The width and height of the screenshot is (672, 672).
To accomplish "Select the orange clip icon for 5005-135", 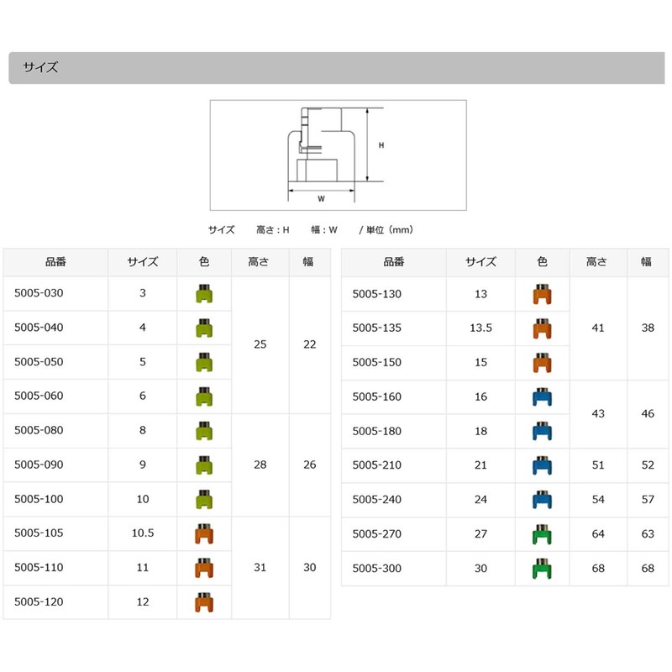I will [542, 328].
